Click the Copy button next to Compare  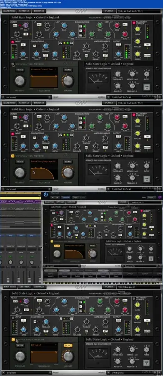coord(75,197)
